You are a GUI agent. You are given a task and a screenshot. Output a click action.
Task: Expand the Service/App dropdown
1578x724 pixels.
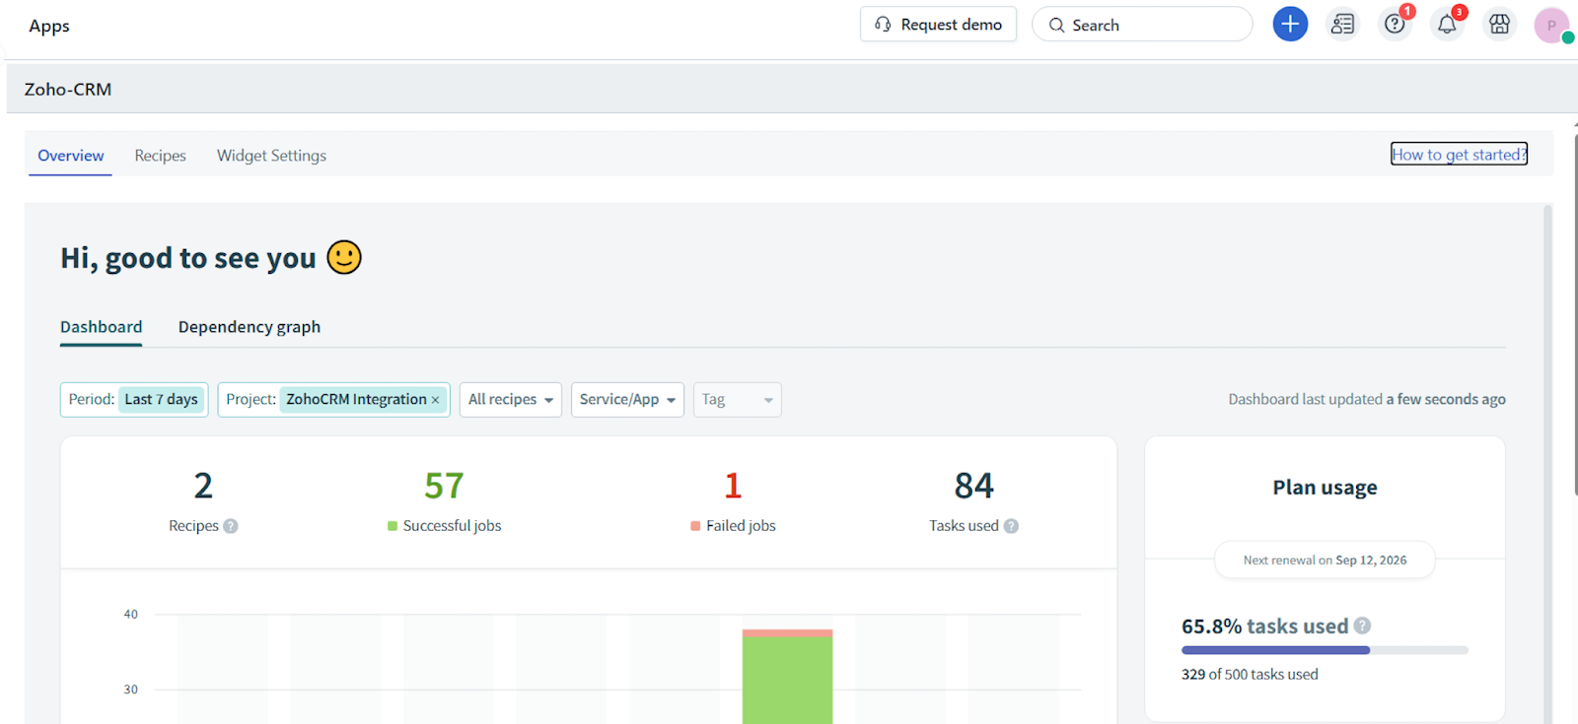click(627, 399)
